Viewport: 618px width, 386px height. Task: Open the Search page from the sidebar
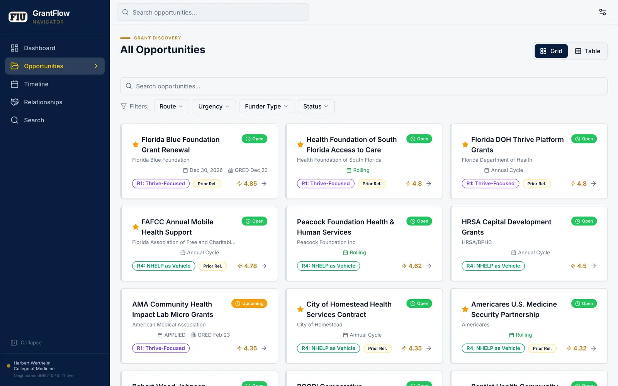click(55, 120)
